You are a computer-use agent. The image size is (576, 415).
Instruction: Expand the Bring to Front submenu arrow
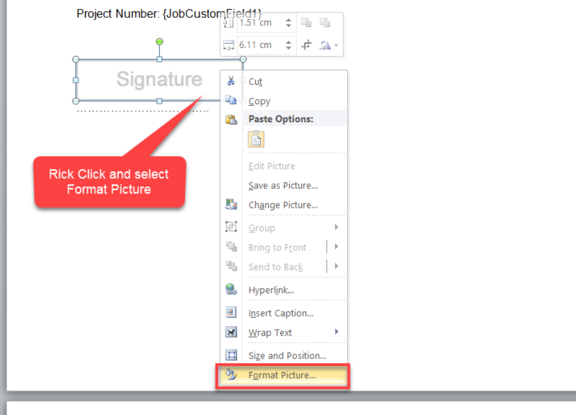(336, 247)
